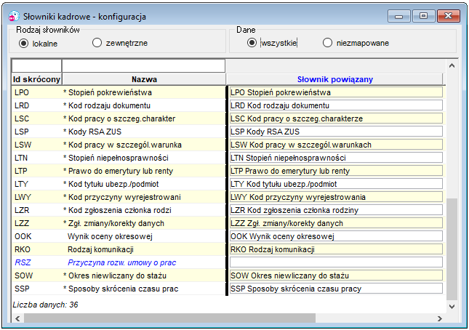The height and width of the screenshot is (330, 469).
Task: Select the 'lokalne' radio button
Action: [23, 44]
